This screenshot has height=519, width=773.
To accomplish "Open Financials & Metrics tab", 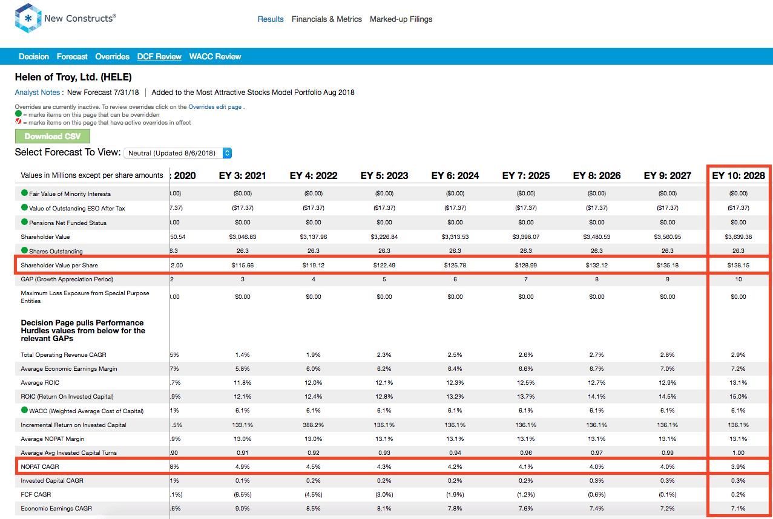I will (x=327, y=19).
